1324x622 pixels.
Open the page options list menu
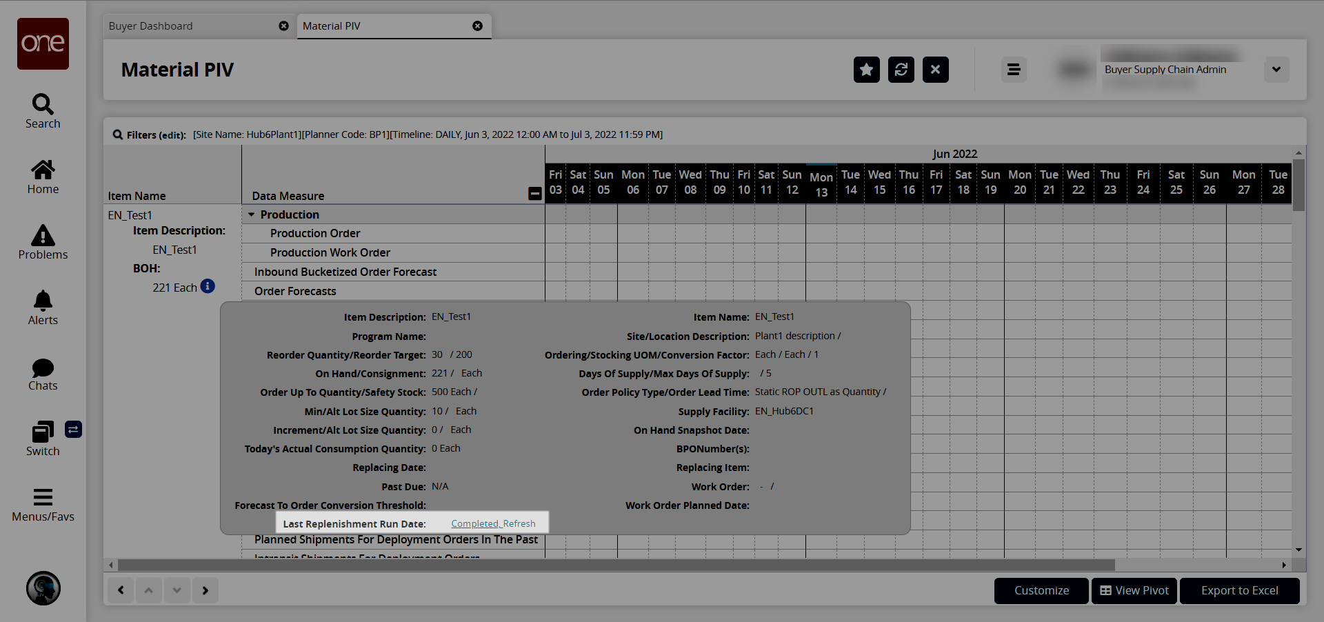(1013, 70)
